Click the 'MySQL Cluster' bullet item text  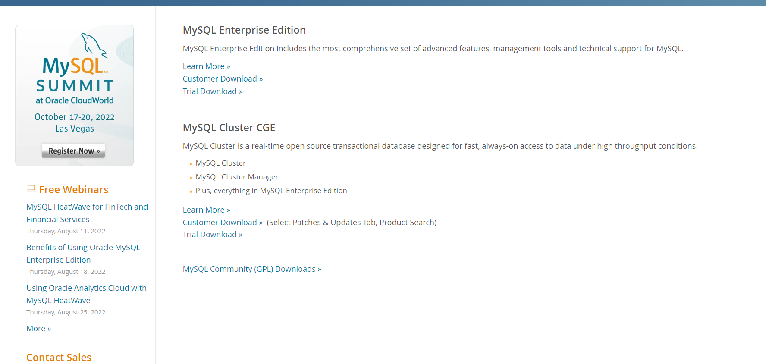(x=220, y=163)
